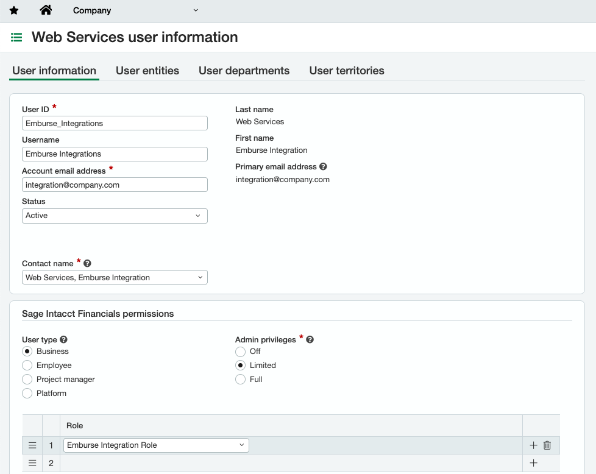Viewport: 596px width, 474px height.
Task: Switch to the User entities tab
Action: [x=147, y=71]
